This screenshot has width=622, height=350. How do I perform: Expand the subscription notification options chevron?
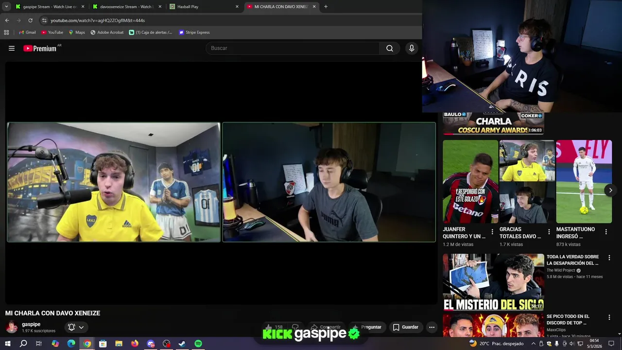point(81,327)
